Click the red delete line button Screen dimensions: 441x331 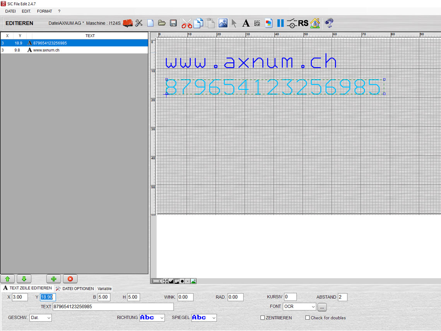coord(70,279)
